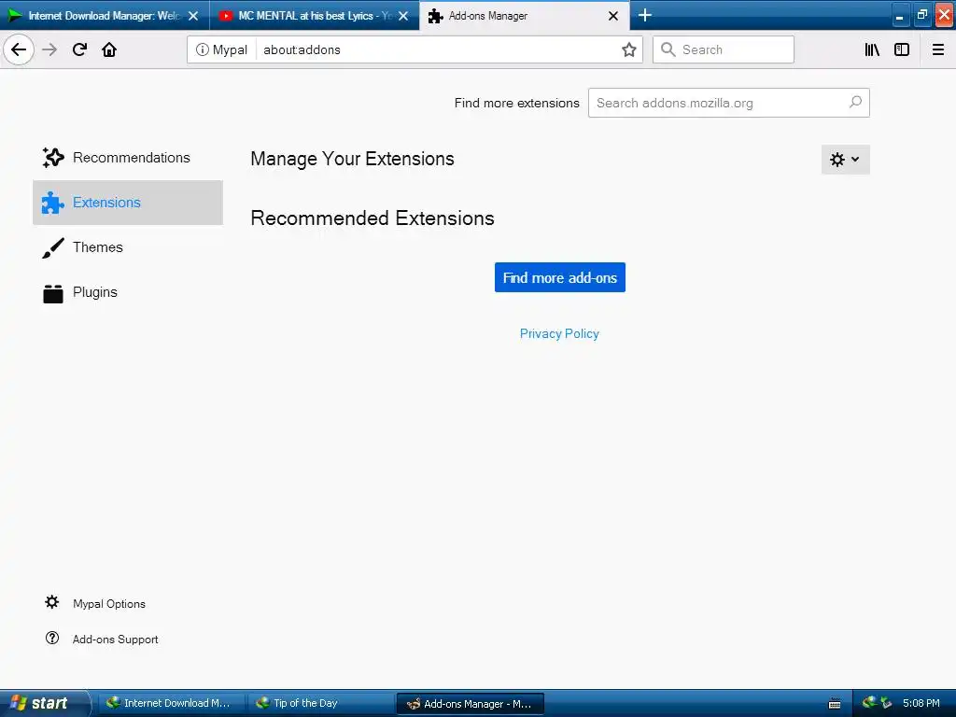Go back with the back arrow button
The height and width of the screenshot is (717, 956).
click(x=19, y=49)
